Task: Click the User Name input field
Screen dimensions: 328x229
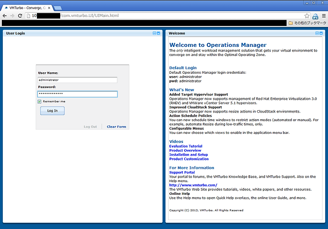Action: [77, 80]
